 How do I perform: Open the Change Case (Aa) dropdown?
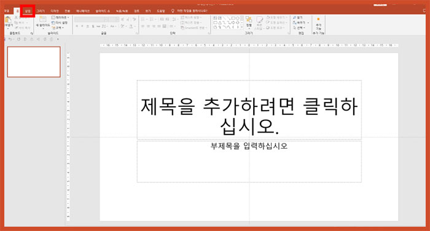(112, 26)
